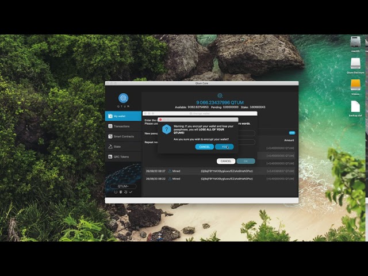Viewport: 368px width, 276px height.
Task: Click the total balance 9 066.23437996 QTUM
Action: (x=220, y=102)
